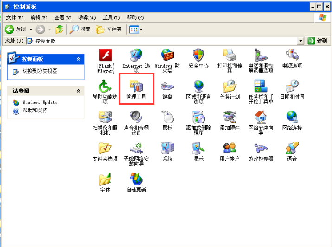Screen dimensions: 332x247
Task: Click inside the 地址 address field
Action: [162, 41]
